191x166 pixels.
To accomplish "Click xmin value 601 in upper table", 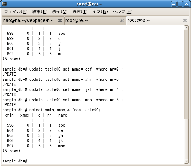I will (x=10, y=49).
